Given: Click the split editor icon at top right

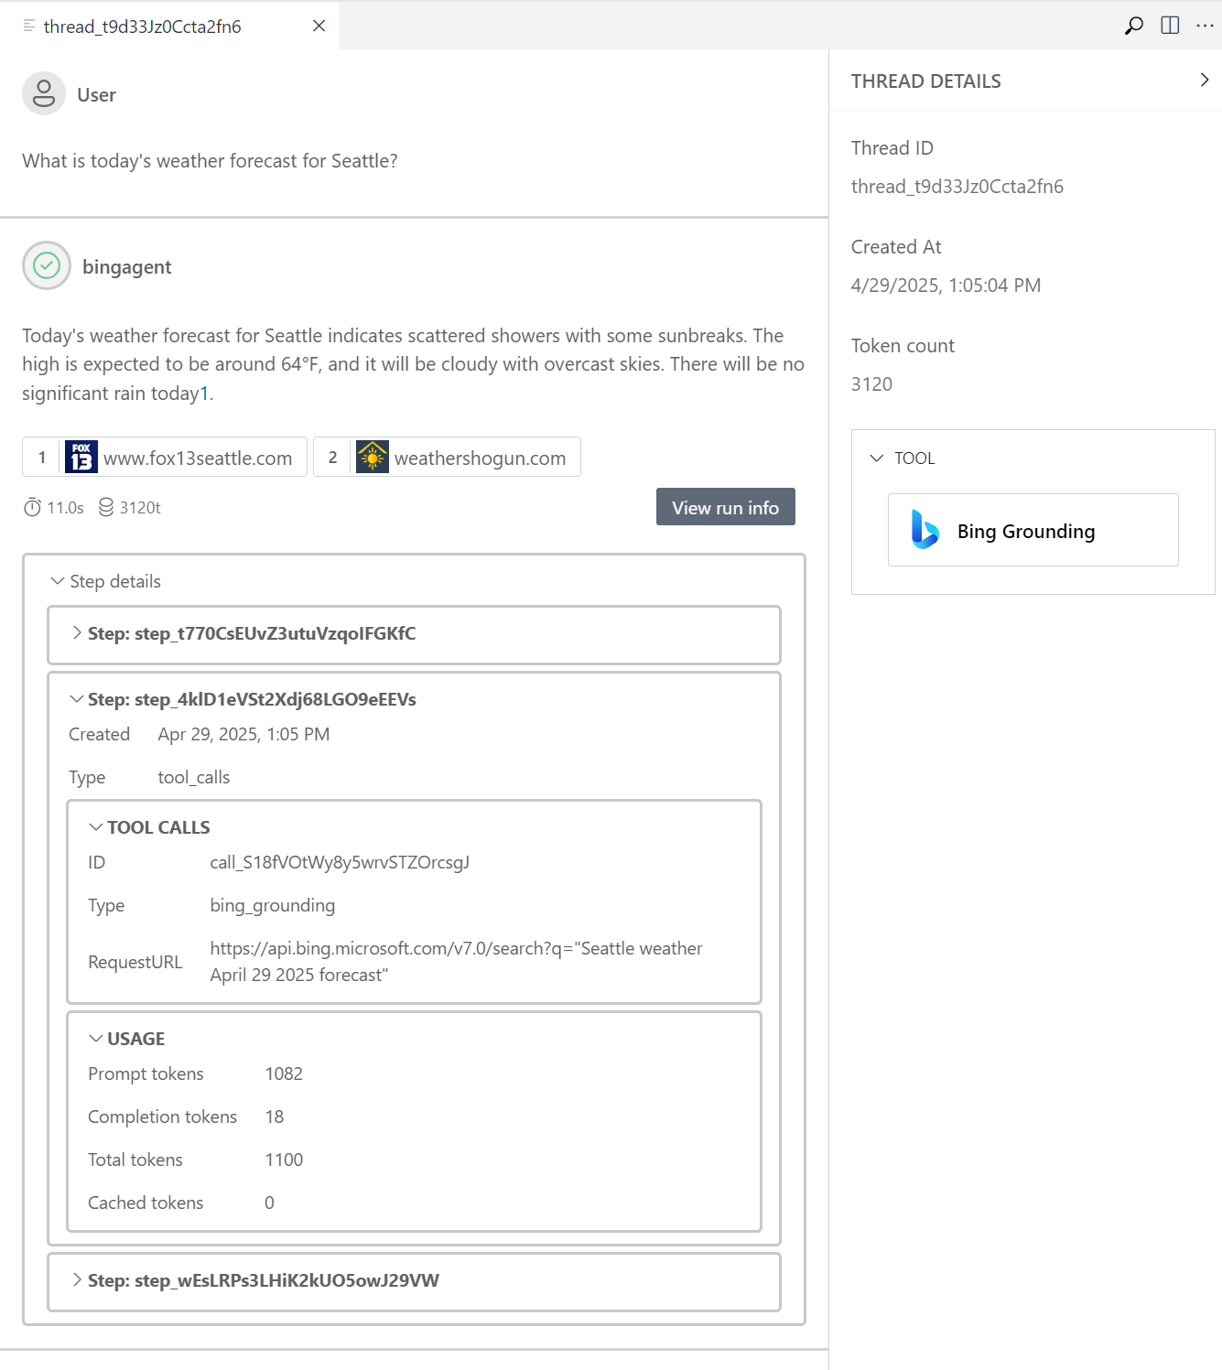Looking at the screenshot, I should [x=1169, y=26].
